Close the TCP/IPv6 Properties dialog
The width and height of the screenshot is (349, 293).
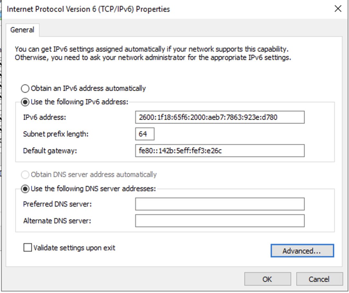[338, 9]
